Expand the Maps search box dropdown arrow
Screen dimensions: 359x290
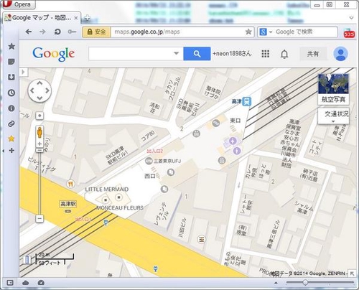click(x=177, y=53)
